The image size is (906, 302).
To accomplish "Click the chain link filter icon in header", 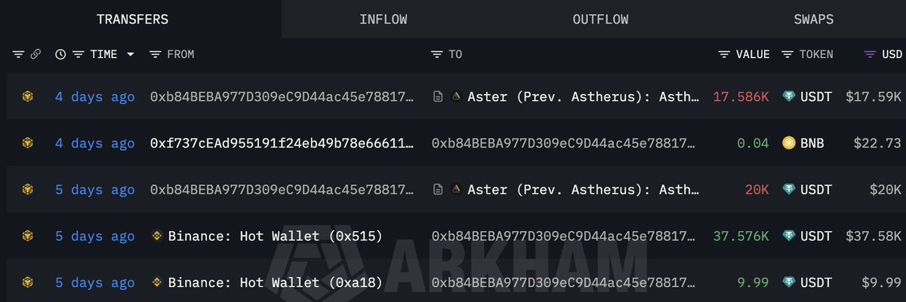I will [x=35, y=54].
